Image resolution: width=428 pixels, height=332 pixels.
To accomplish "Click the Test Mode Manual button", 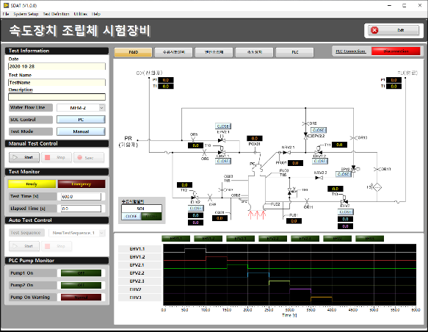I will click(x=81, y=131).
